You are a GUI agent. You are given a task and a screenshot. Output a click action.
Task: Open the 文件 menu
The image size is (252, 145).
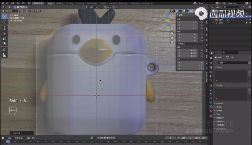pyautogui.click(x=7, y=3)
